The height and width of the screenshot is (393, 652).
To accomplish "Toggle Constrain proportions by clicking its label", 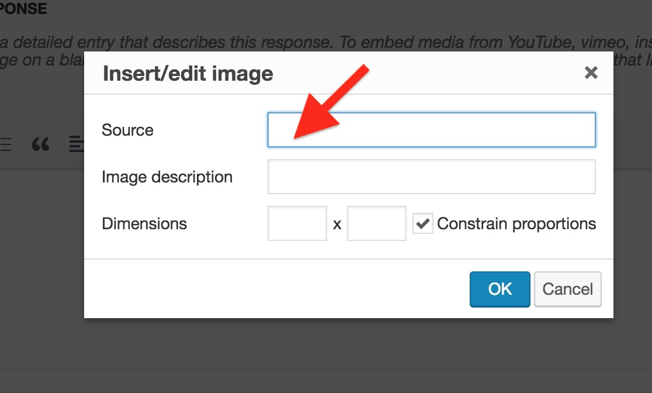I will (x=518, y=223).
